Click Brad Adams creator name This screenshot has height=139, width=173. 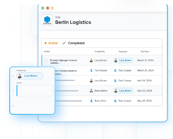click(101, 91)
